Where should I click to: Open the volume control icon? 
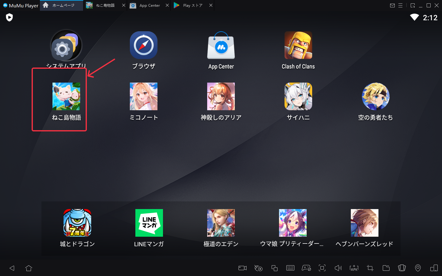pos(338,268)
